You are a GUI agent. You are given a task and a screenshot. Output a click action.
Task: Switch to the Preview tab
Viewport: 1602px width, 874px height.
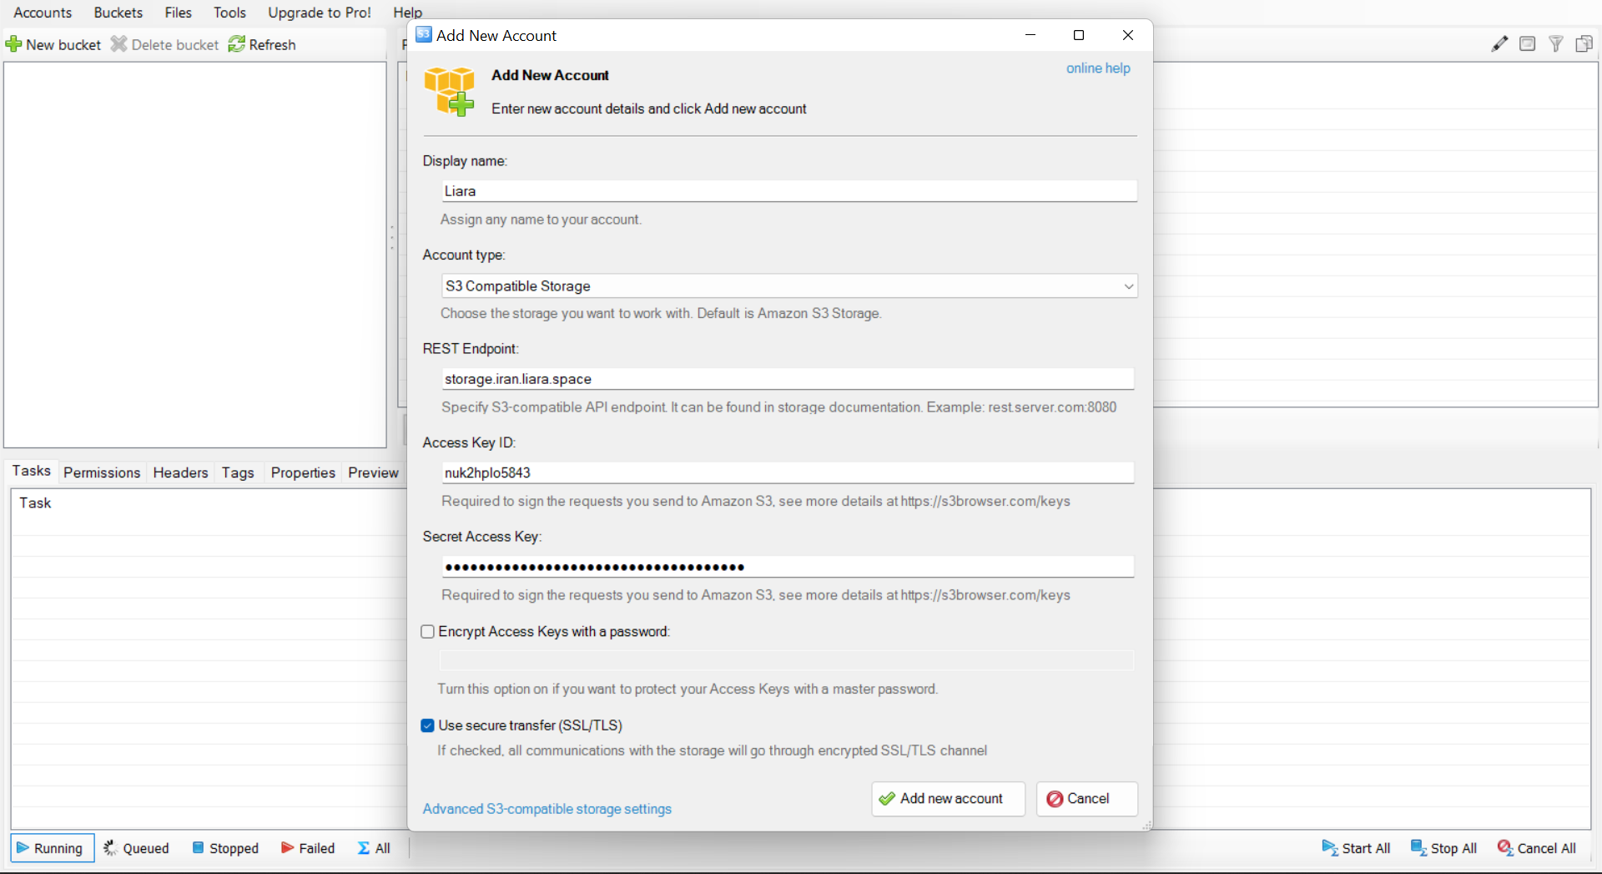[373, 472]
